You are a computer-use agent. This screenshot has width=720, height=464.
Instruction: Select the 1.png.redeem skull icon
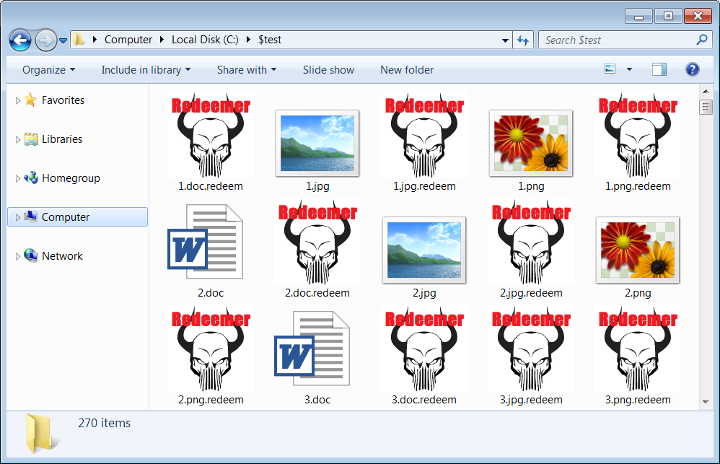click(x=638, y=136)
